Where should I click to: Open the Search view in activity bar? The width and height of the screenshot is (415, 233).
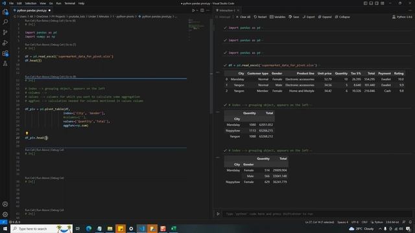[x=5, y=22]
